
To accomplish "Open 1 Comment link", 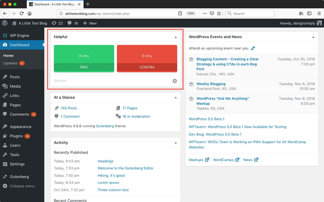I will (x=70, y=116).
